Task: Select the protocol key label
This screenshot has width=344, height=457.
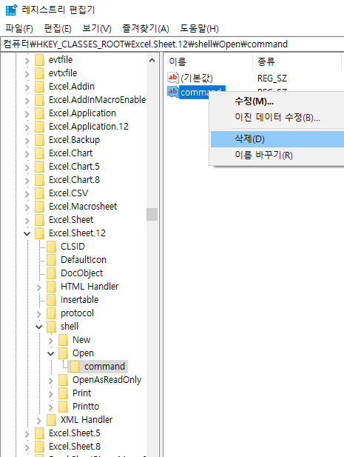Action: 77,313
